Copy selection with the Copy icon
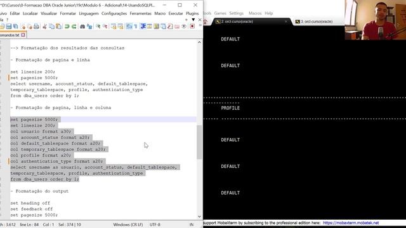 [x=51, y=27]
